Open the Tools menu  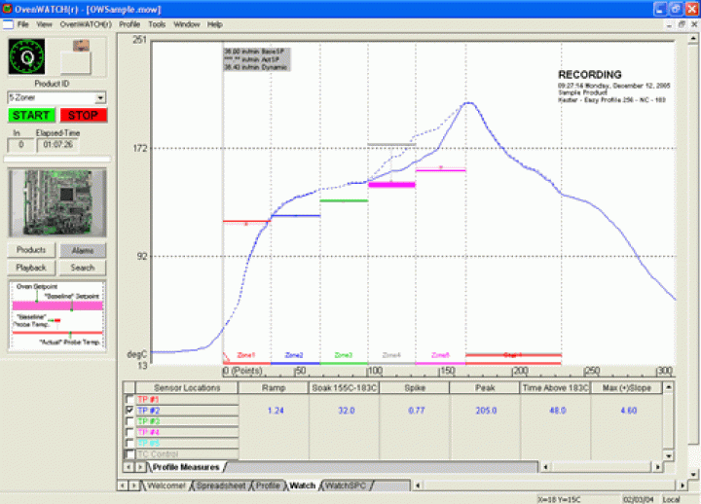[x=157, y=24]
